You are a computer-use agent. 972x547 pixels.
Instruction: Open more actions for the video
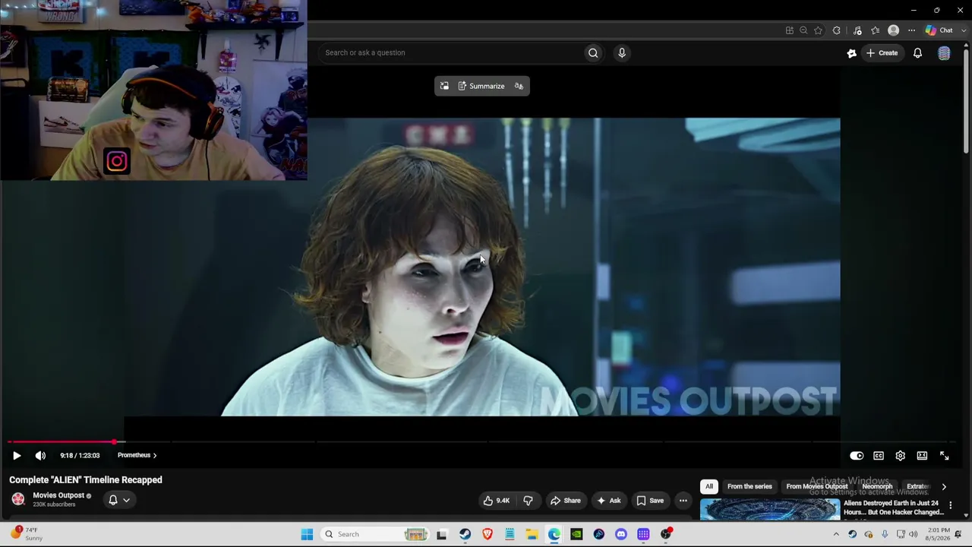(683, 501)
